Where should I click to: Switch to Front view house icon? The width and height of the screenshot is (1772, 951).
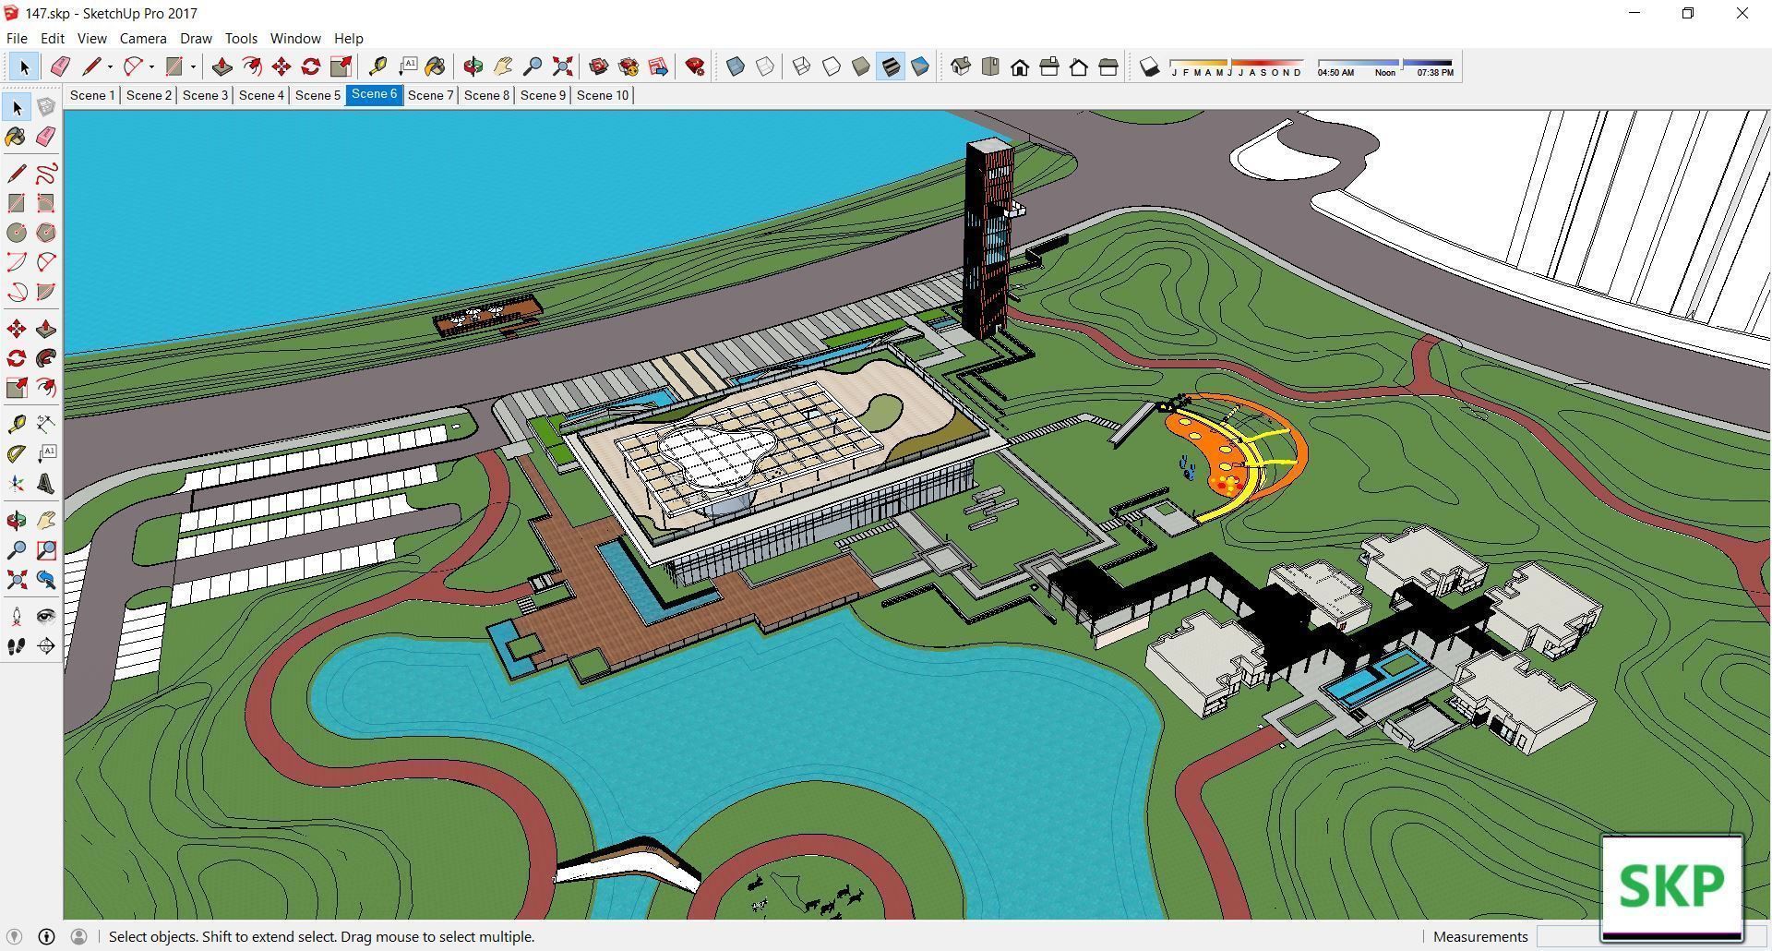[1020, 66]
